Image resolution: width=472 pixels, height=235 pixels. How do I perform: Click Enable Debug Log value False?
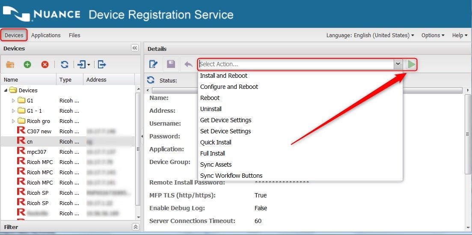click(x=261, y=208)
